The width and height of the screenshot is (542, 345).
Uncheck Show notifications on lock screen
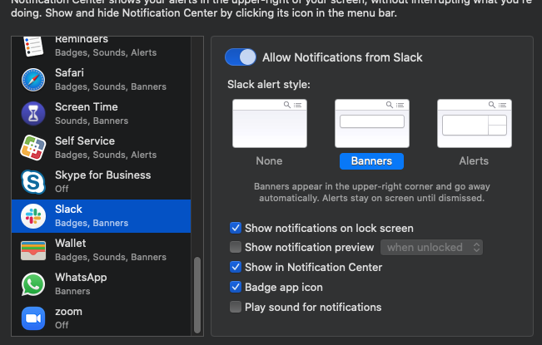click(x=236, y=228)
